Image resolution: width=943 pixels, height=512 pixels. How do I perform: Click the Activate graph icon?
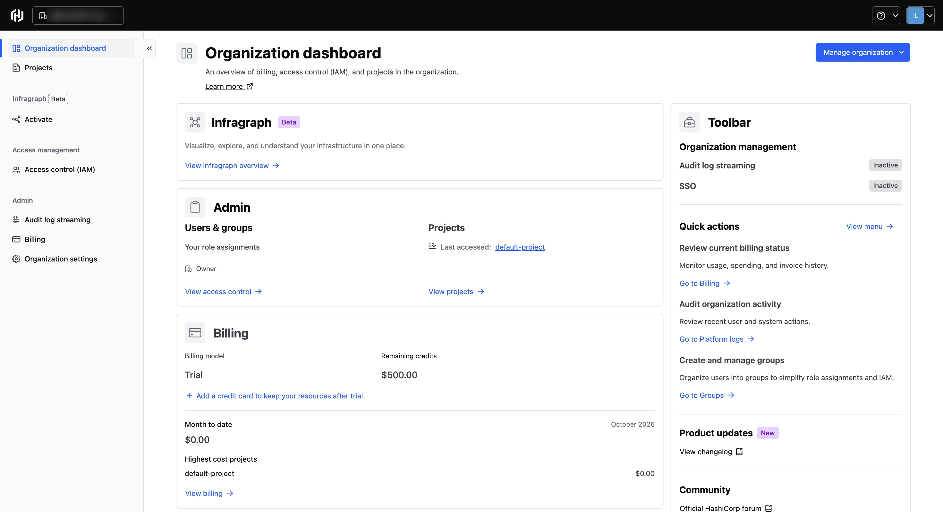16,119
